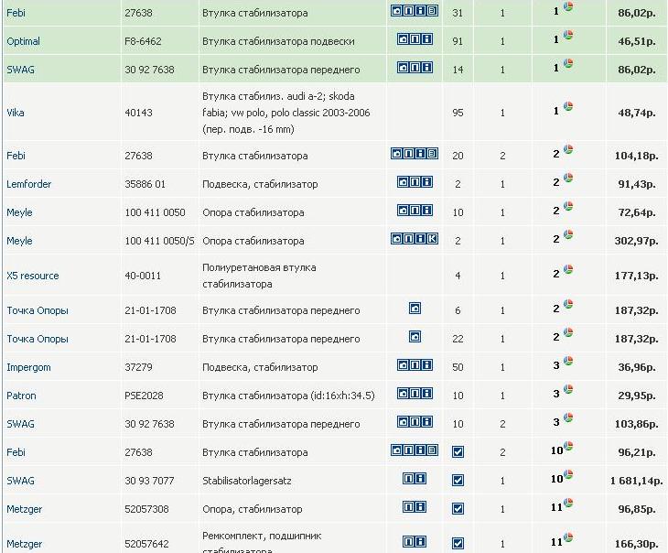
Task: Open the Febi brand link priced 86,02р.
Action: tap(16, 13)
